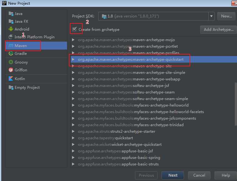Screen dimensions: 237x181
Task: Click the Empty Project folder icon
Action: point(11,88)
